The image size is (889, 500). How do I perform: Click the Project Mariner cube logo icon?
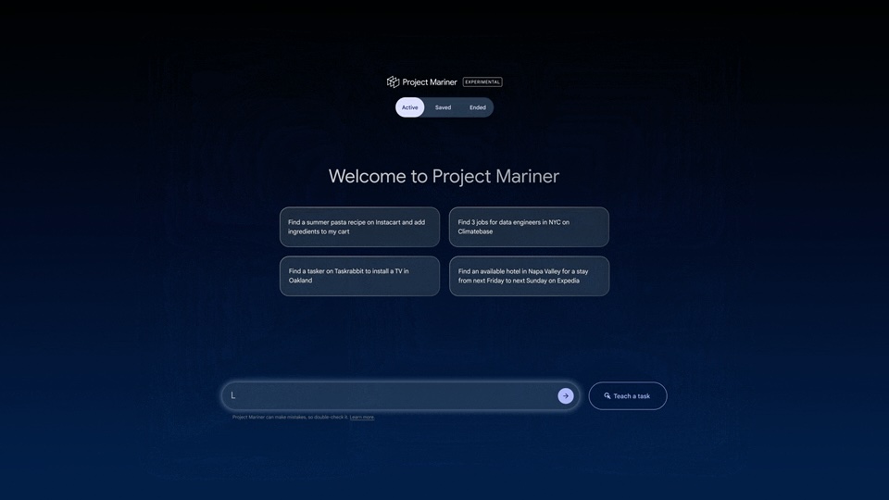pos(393,81)
